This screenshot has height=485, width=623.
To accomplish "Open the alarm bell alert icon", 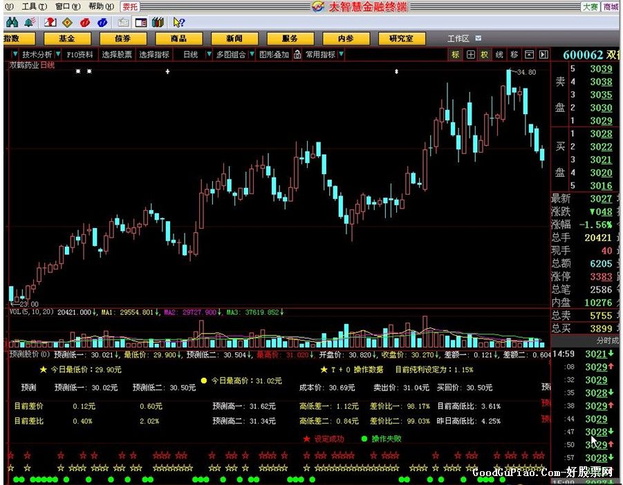I will click(x=30, y=22).
